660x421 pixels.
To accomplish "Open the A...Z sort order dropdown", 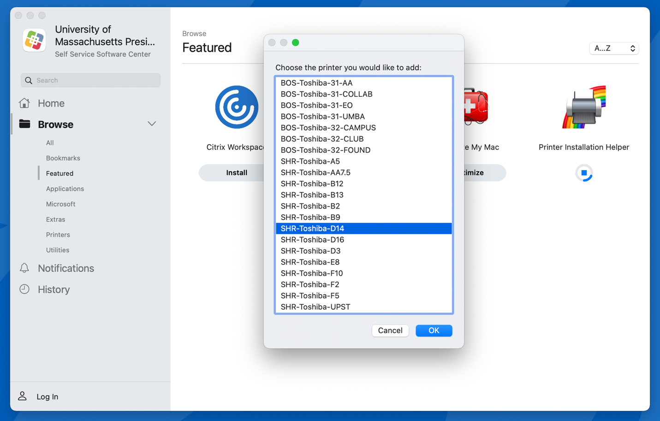I will point(613,48).
